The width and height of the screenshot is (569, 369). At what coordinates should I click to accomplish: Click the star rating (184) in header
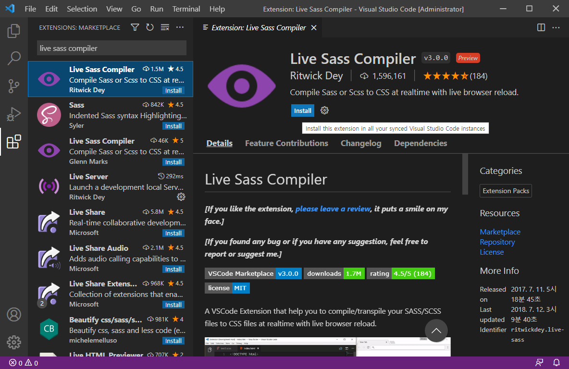coord(456,76)
